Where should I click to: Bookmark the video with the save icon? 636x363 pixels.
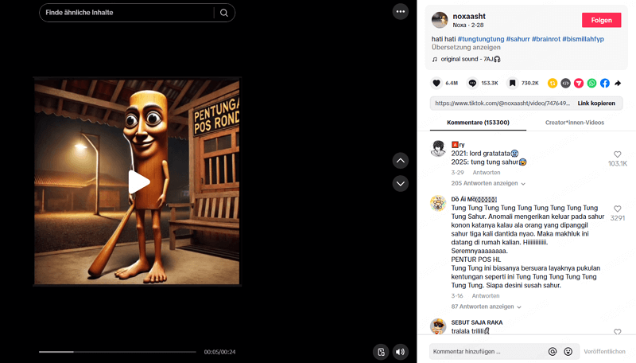pyautogui.click(x=512, y=84)
